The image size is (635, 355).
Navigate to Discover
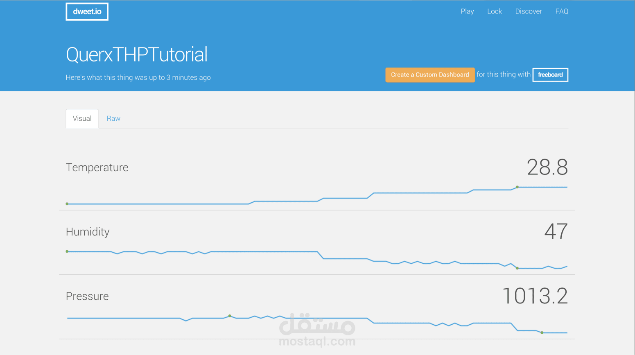[x=528, y=11]
